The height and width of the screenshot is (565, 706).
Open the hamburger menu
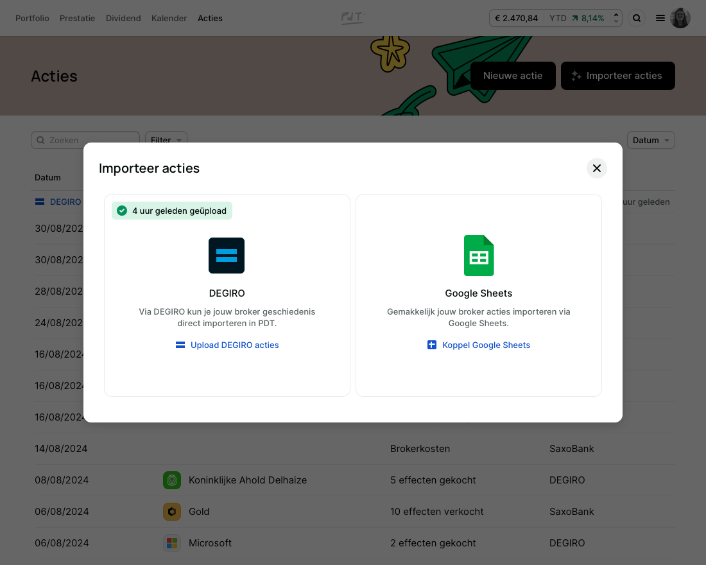pos(660,18)
